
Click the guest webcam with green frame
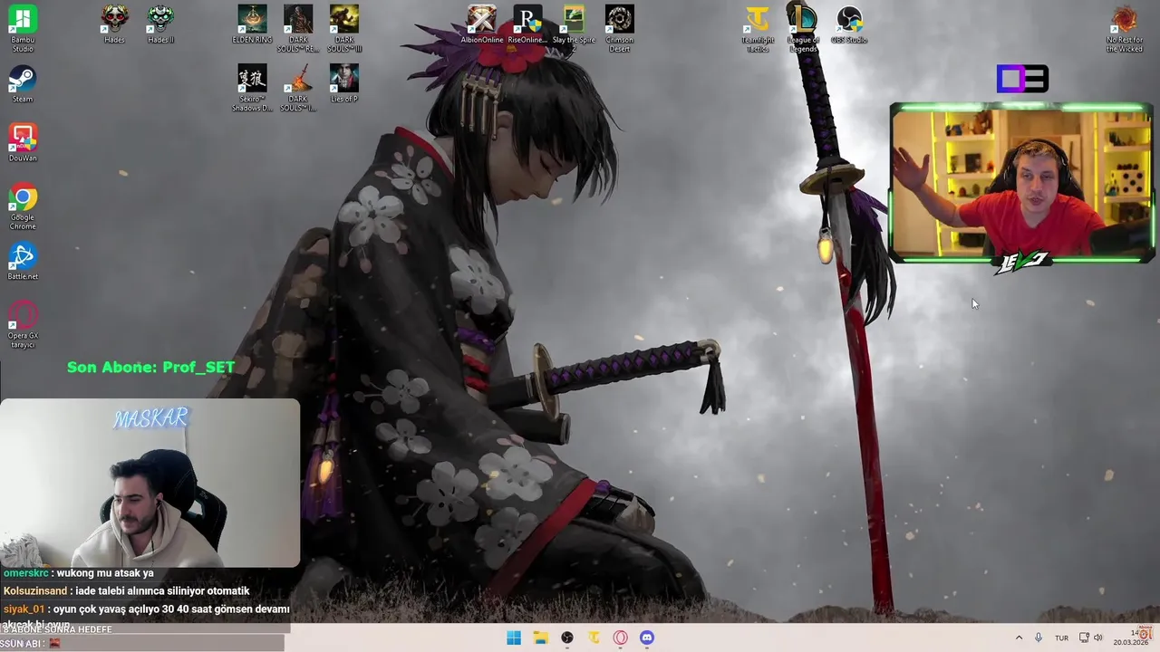[1021, 184]
